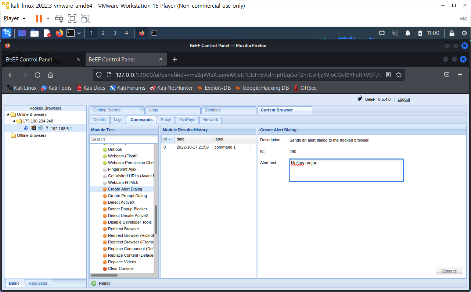Click module tree vertical scrollbar
This screenshot has width=471, height=292.
coord(156,221)
